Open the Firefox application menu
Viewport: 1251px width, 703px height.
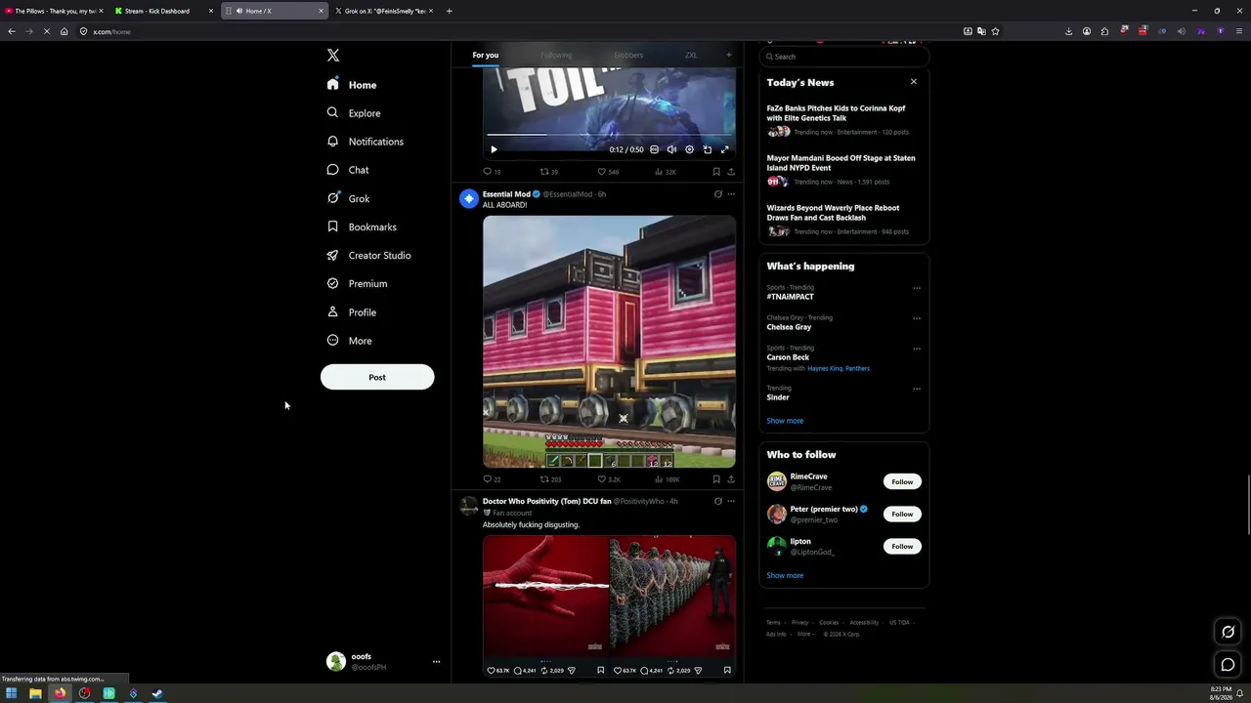(1239, 31)
